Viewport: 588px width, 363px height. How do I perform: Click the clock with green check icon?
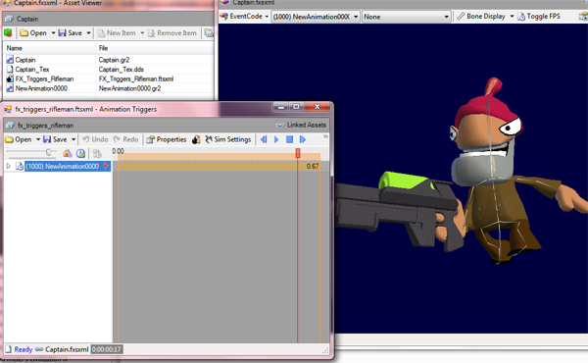click(x=80, y=153)
